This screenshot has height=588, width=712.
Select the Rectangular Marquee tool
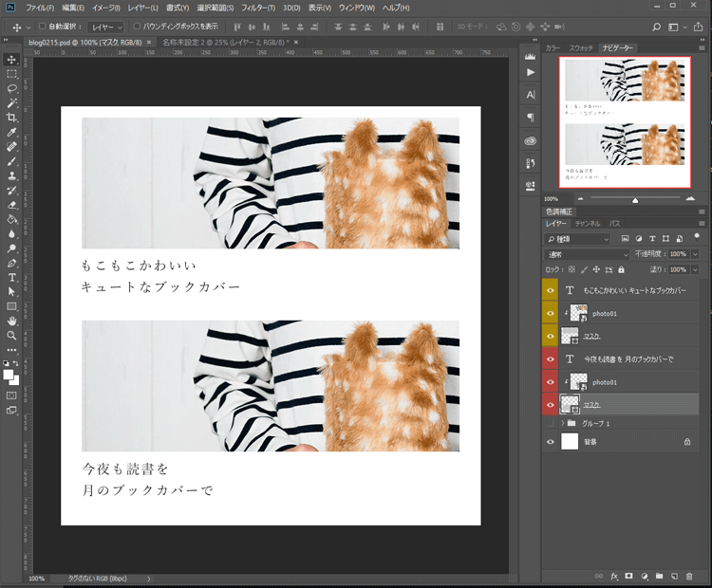coord(11,74)
